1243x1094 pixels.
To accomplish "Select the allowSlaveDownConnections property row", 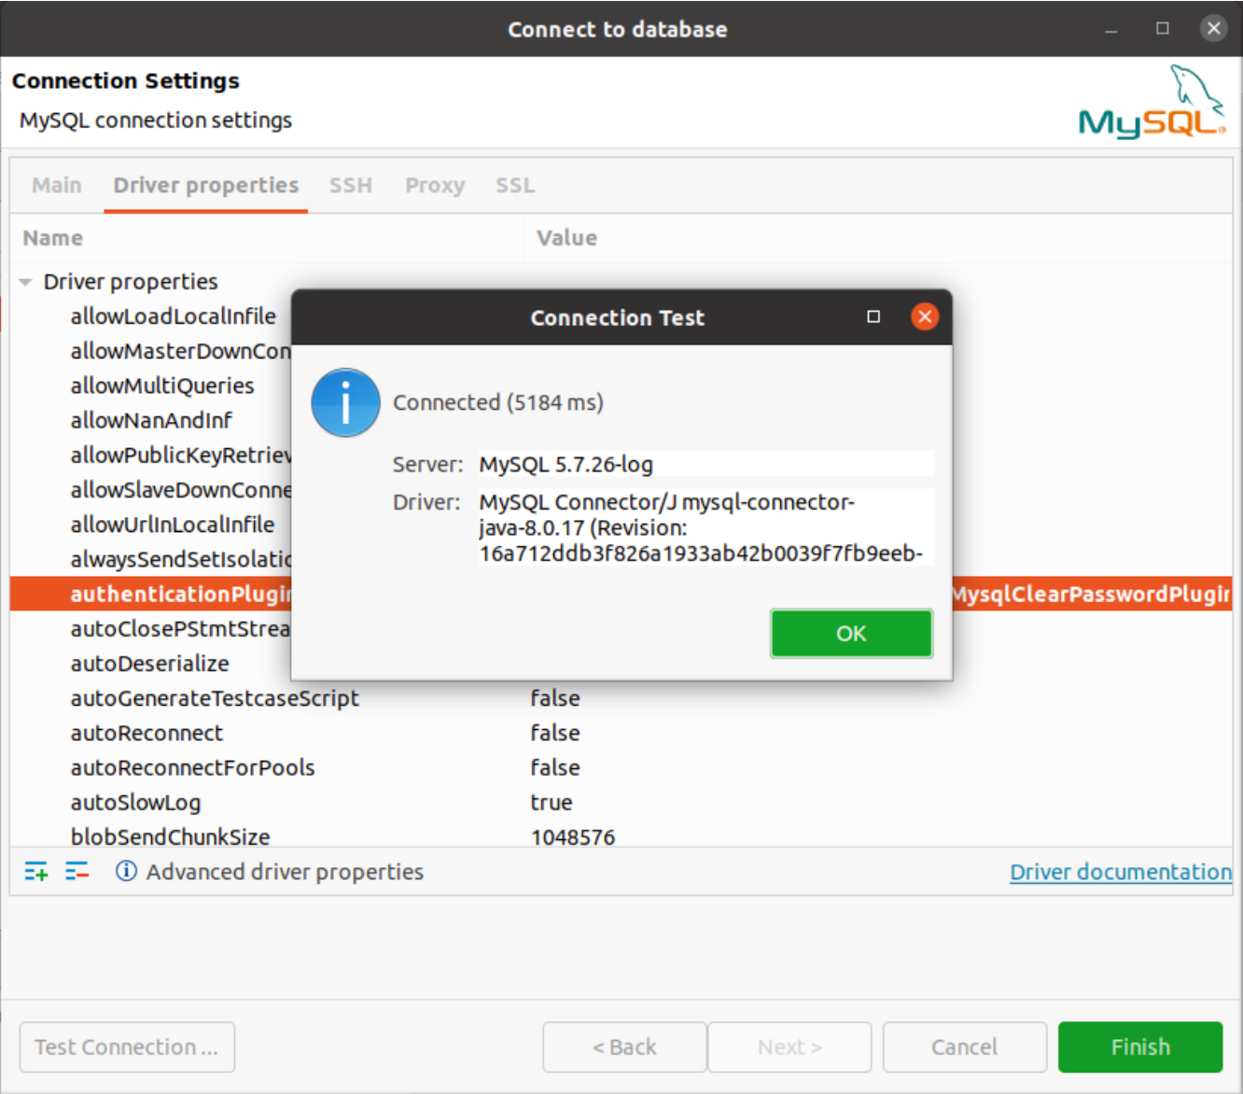I will click(x=180, y=490).
